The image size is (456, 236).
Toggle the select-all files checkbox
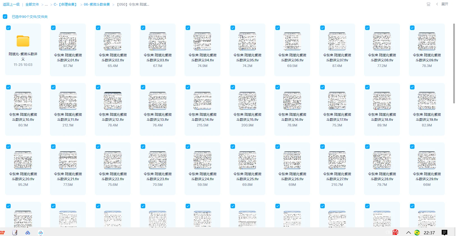click(5, 17)
